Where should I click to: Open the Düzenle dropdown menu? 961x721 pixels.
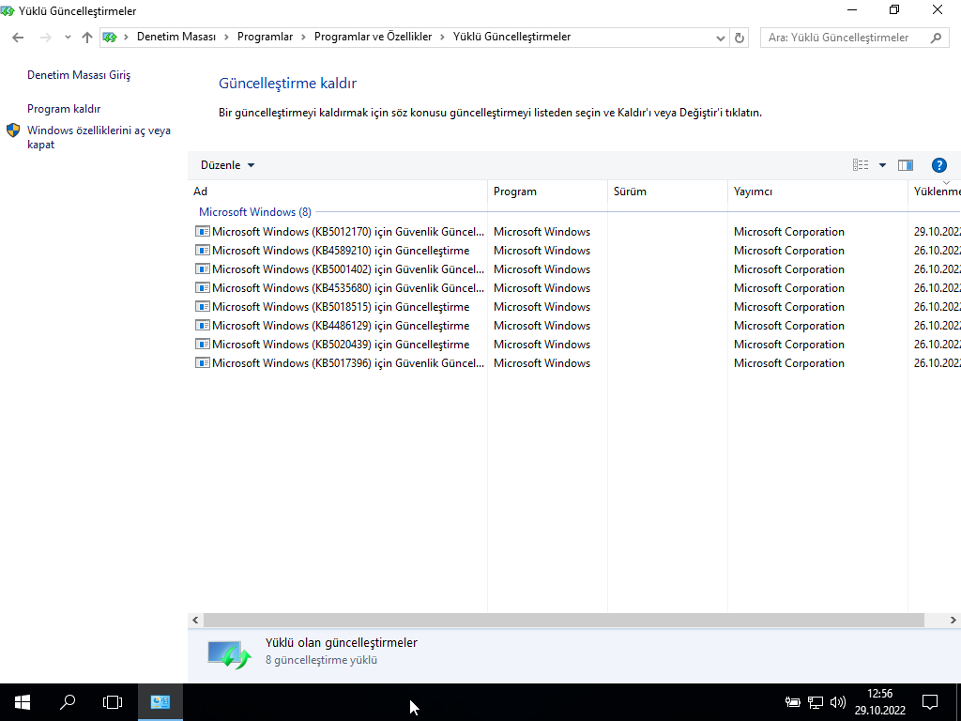(227, 165)
